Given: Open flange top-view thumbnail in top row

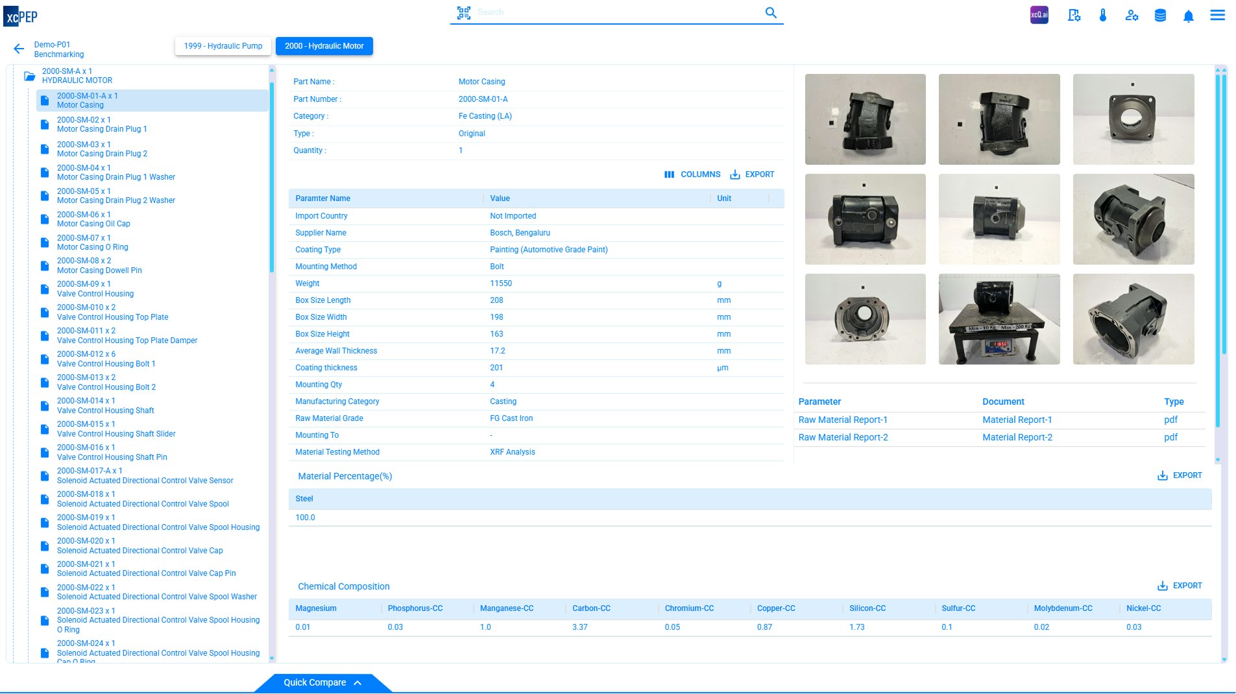Looking at the screenshot, I should tap(1133, 119).
